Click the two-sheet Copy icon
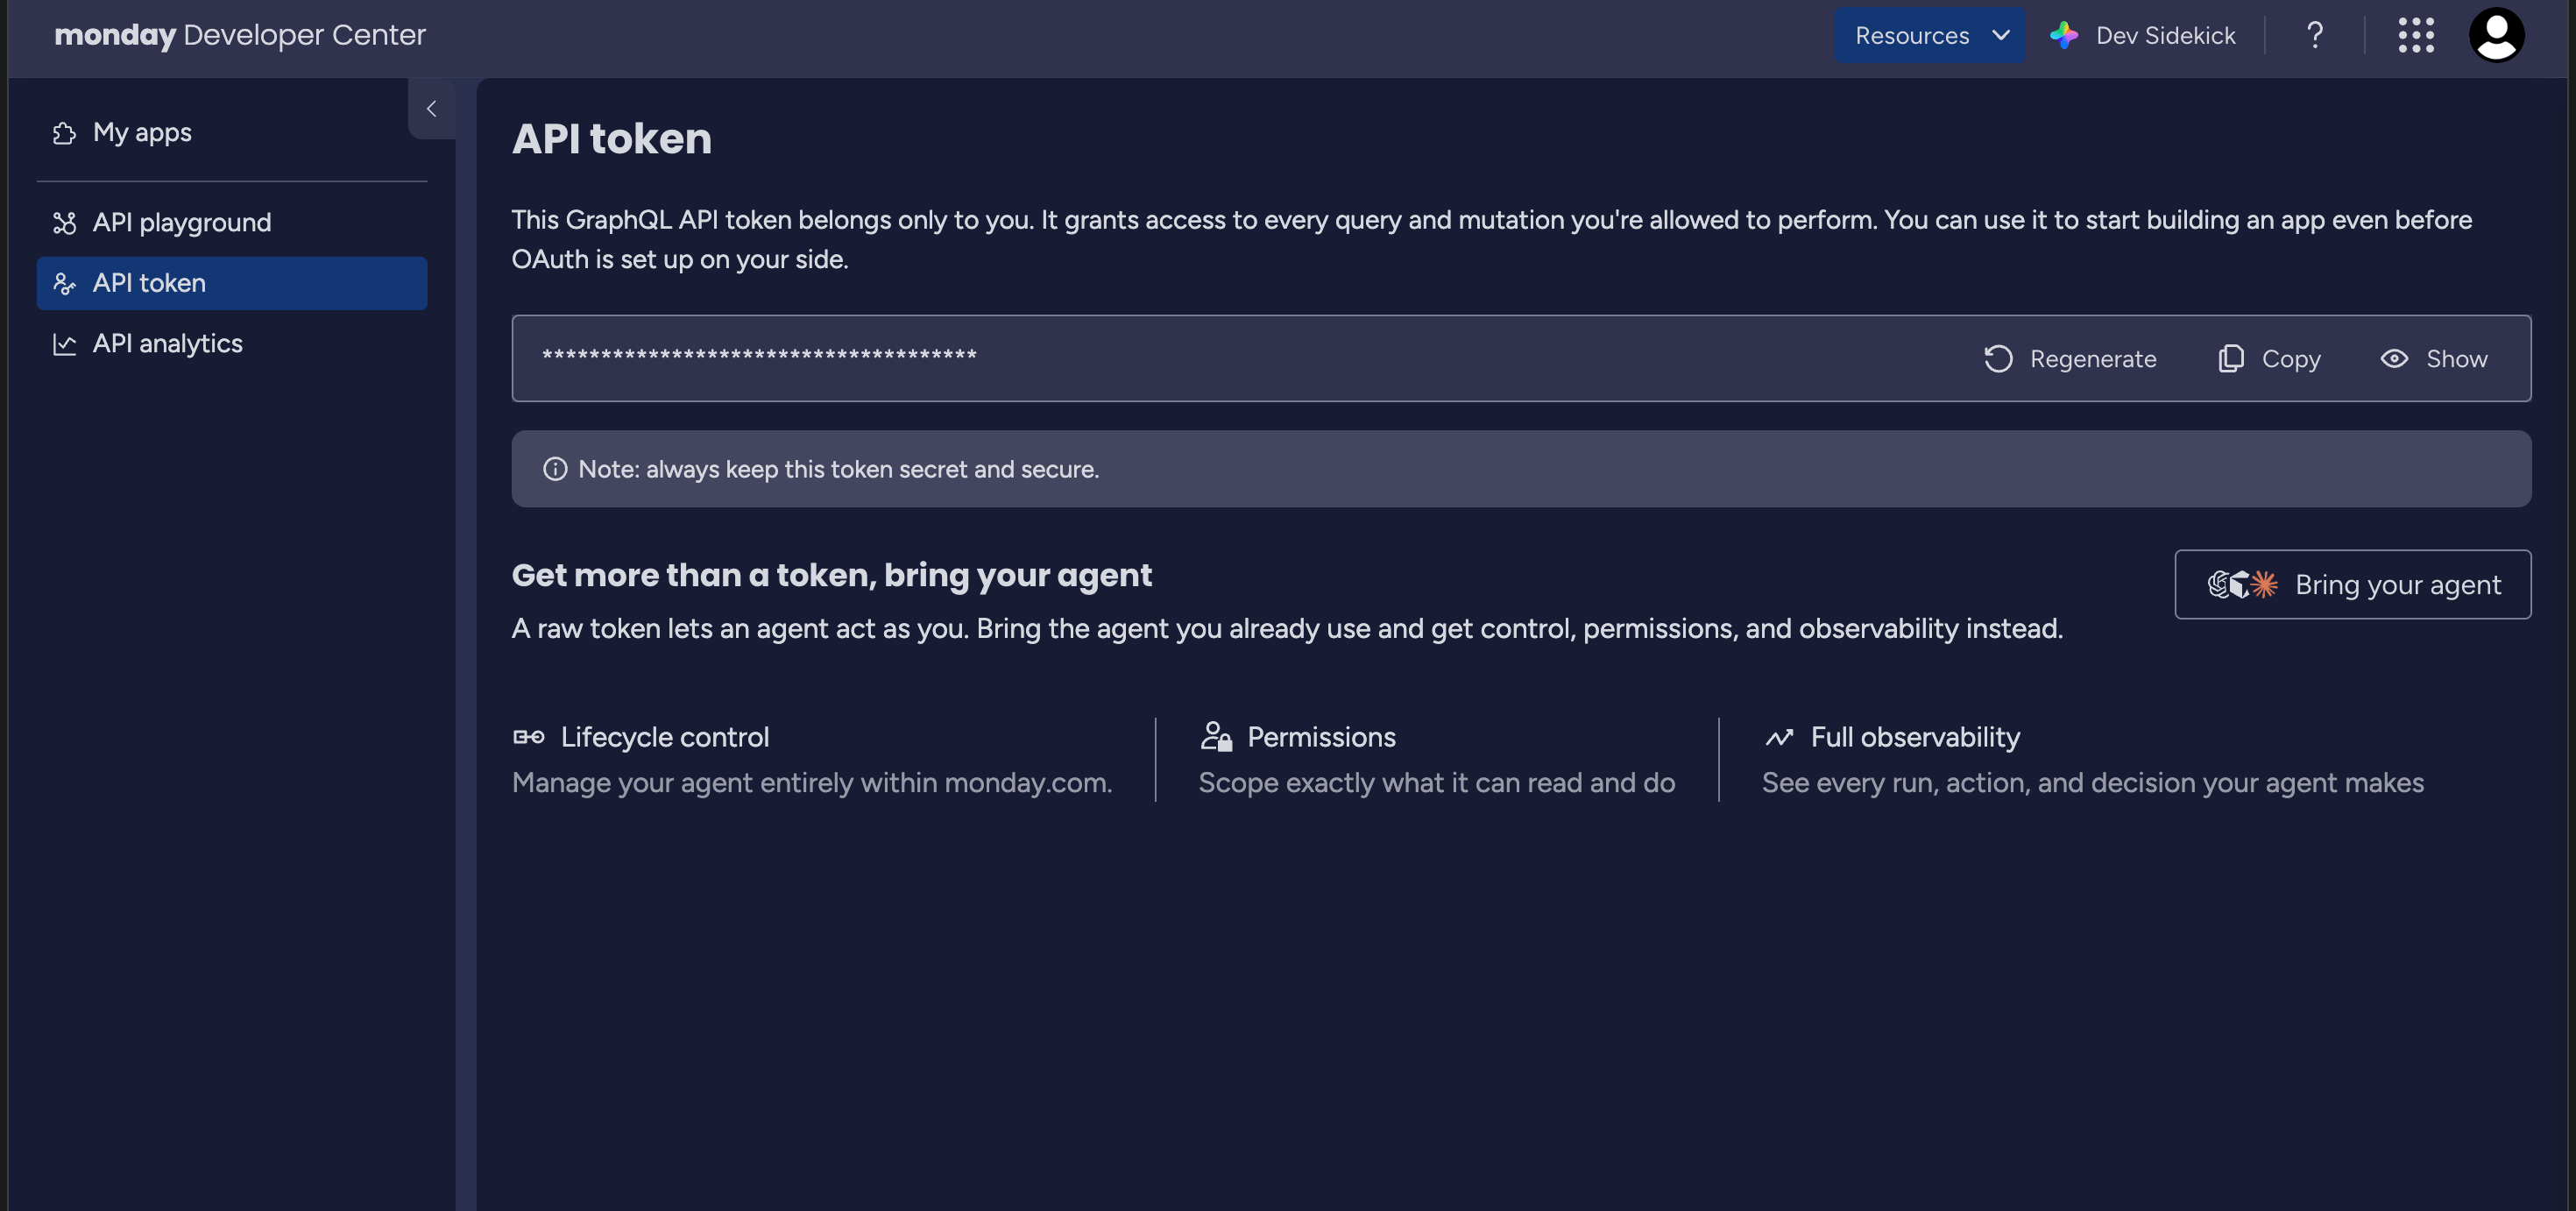The width and height of the screenshot is (2576, 1211). coord(2231,359)
